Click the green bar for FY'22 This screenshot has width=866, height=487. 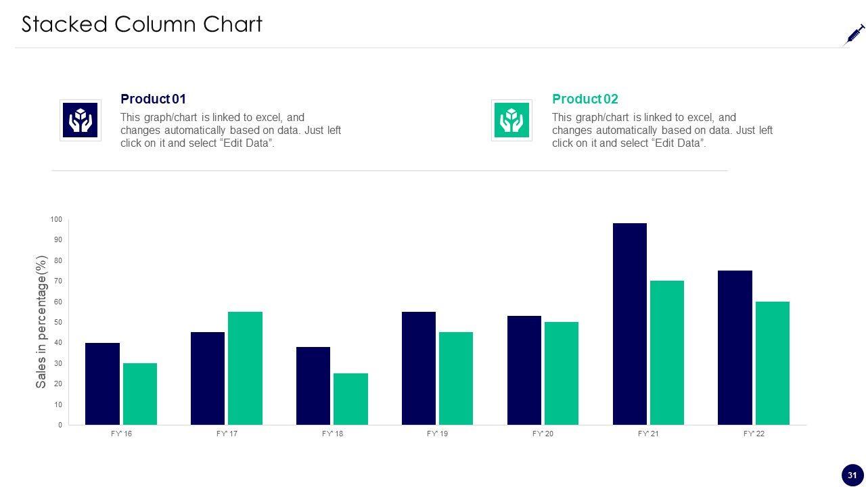click(773, 363)
